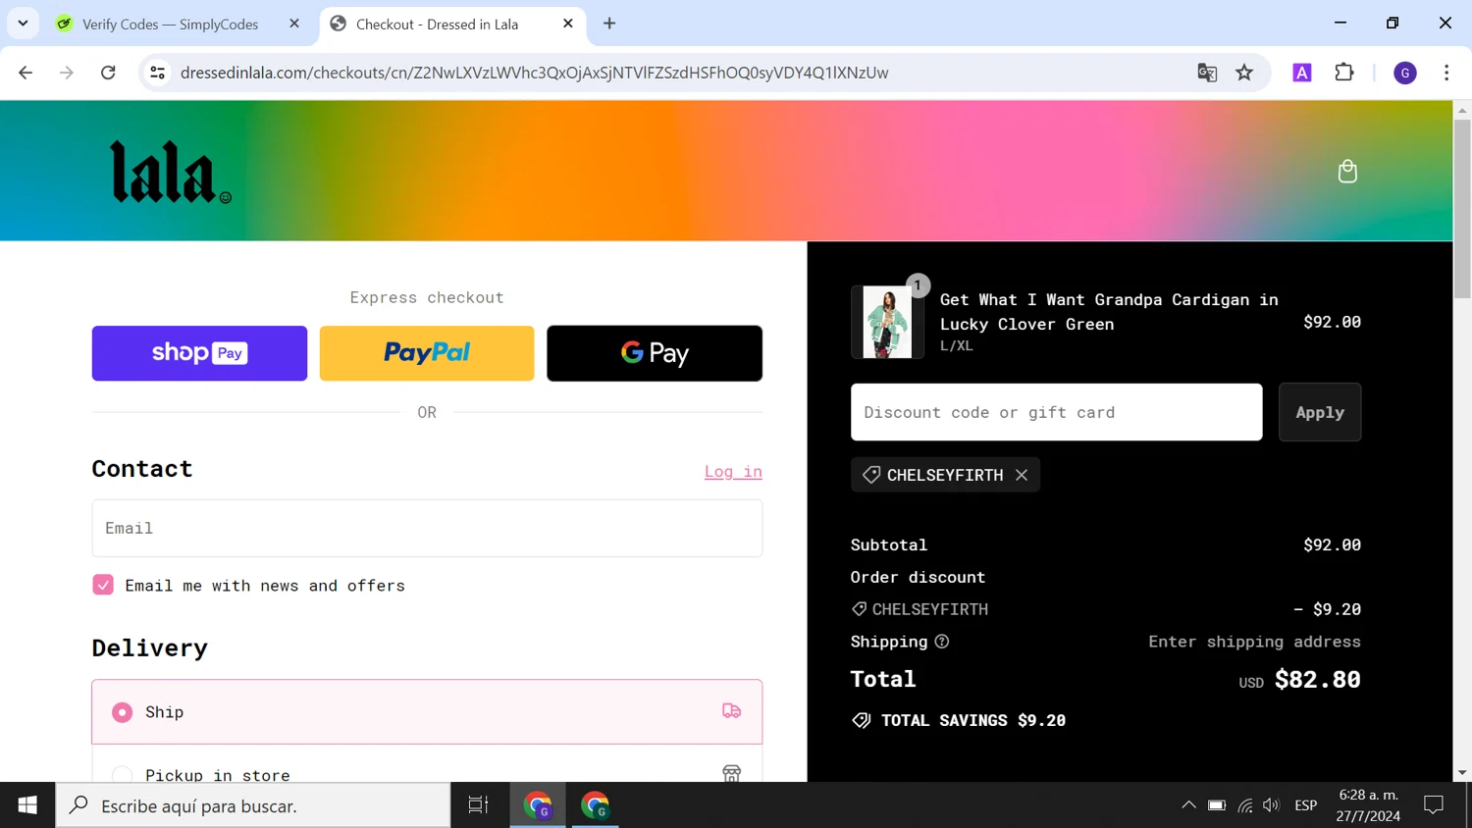Click the discount code or gift card field
1472x828 pixels.
pyautogui.click(x=1057, y=412)
